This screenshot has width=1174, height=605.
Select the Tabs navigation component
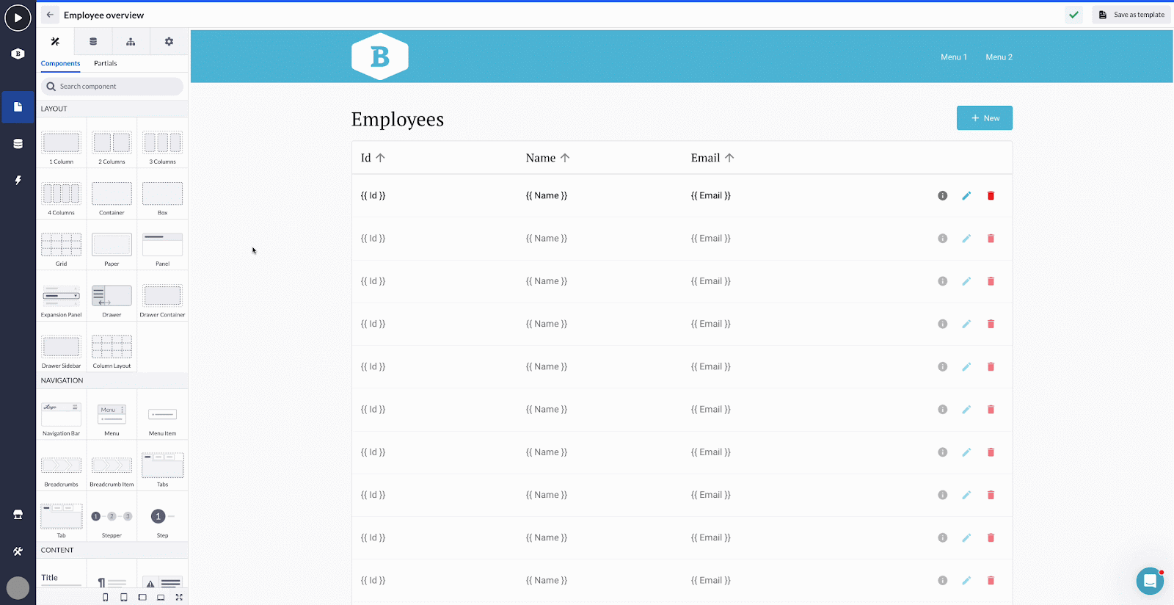click(x=162, y=466)
